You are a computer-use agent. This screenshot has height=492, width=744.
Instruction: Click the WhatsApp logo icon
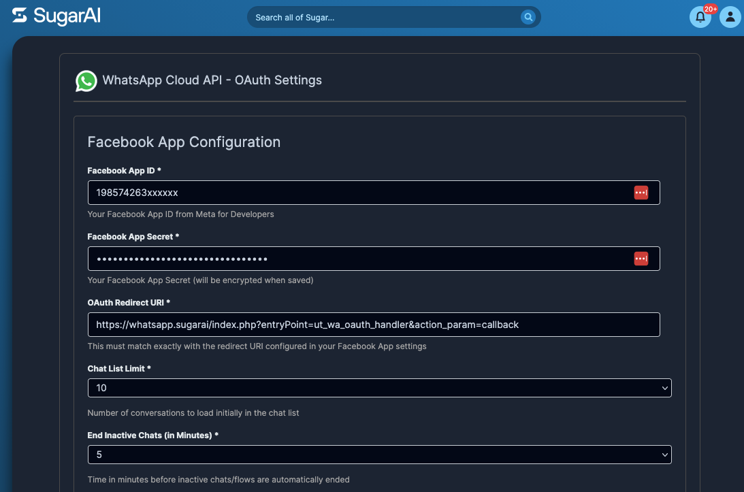(x=86, y=81)
